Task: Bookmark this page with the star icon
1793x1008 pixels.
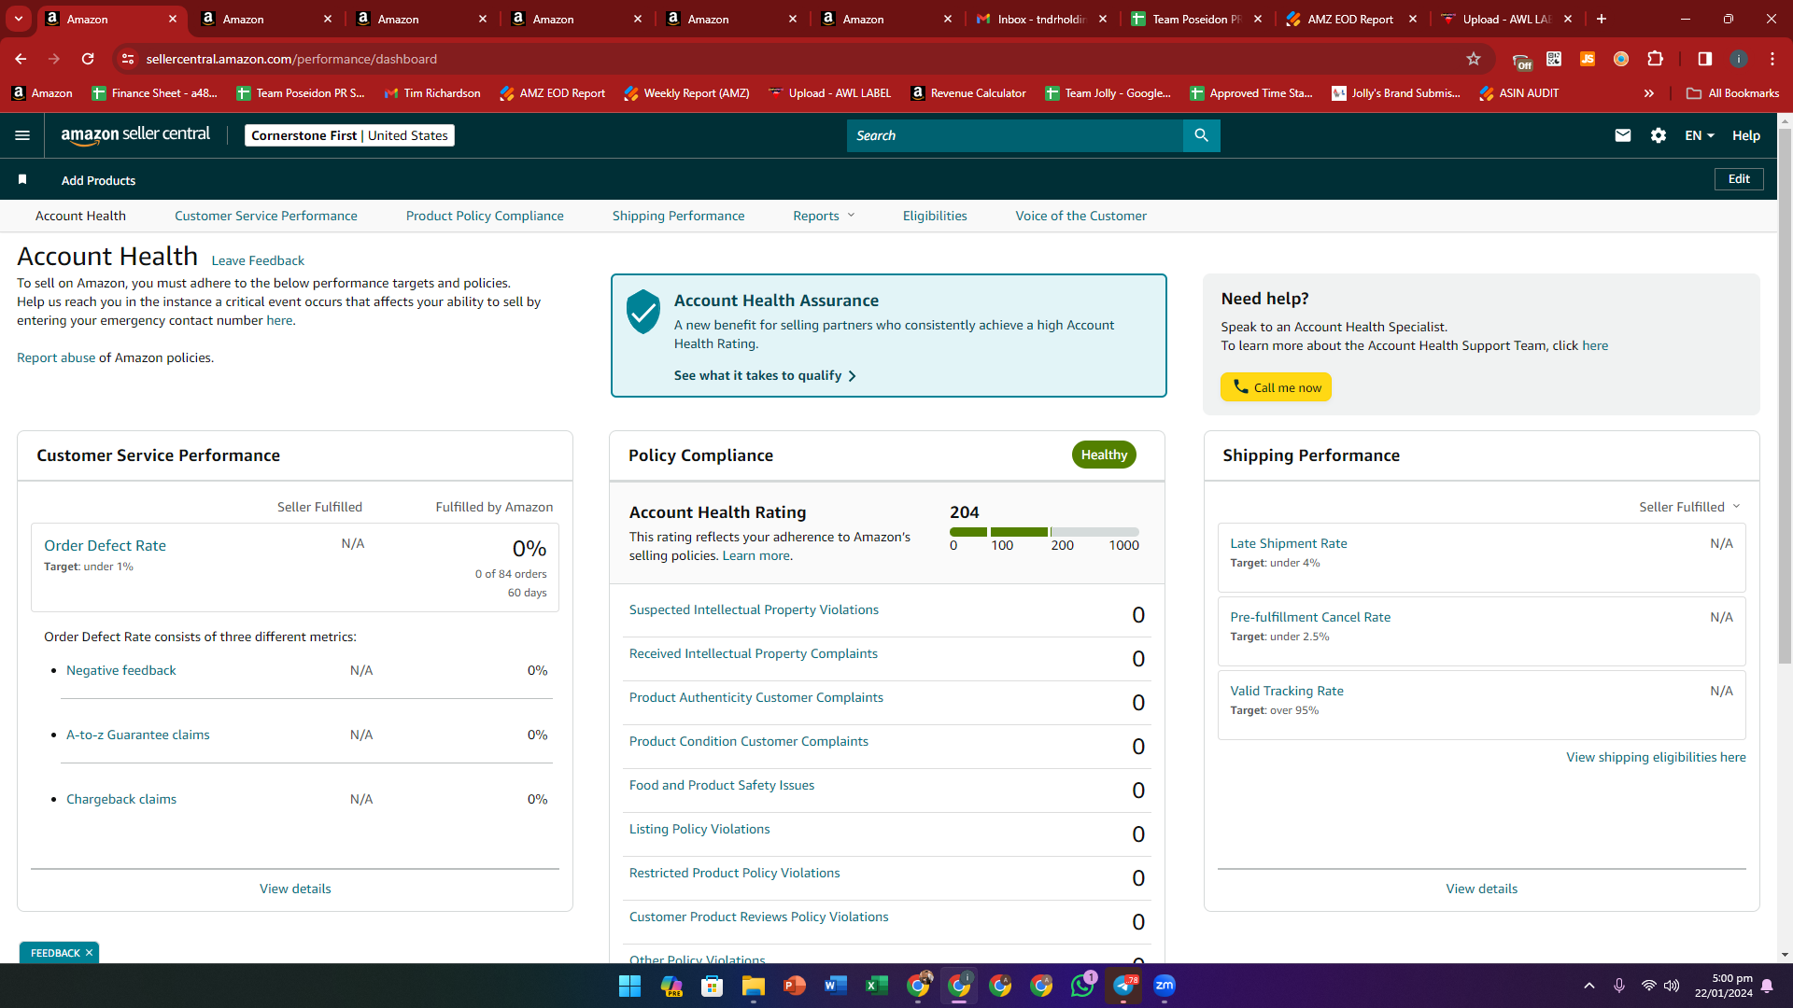Action: coord(1474,59)
